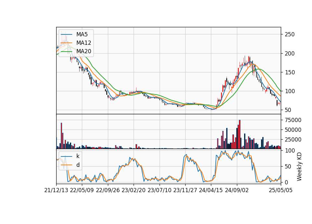The width and height of the screenshot is (312, 224).
Task: Click the orange d line sample in legend
Action: [x=66, y=165]
